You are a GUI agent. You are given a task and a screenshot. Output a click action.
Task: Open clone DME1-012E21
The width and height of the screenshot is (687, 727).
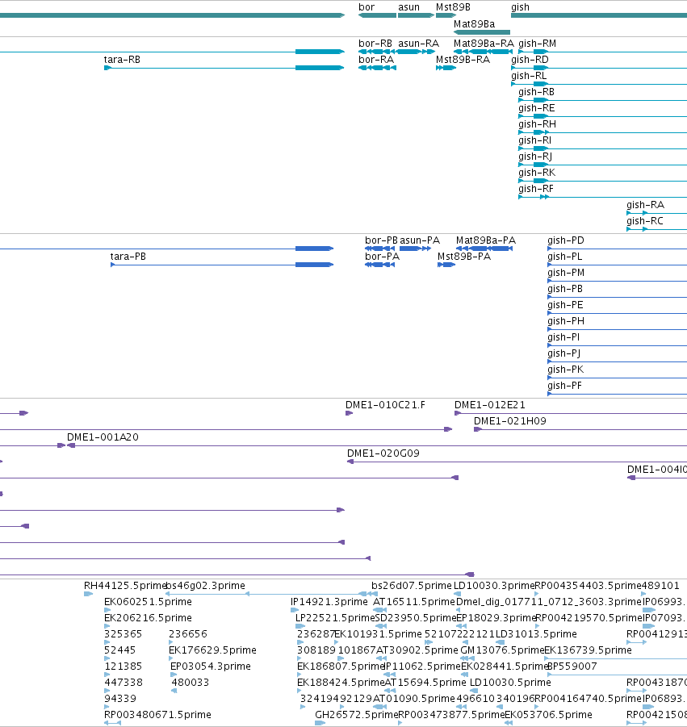tap(490, 405)
